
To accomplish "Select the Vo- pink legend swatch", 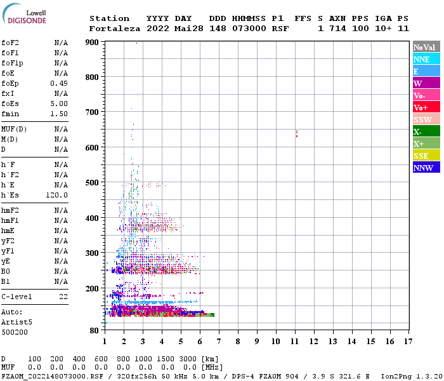I will pyautogui.click(x=426, y=95).
